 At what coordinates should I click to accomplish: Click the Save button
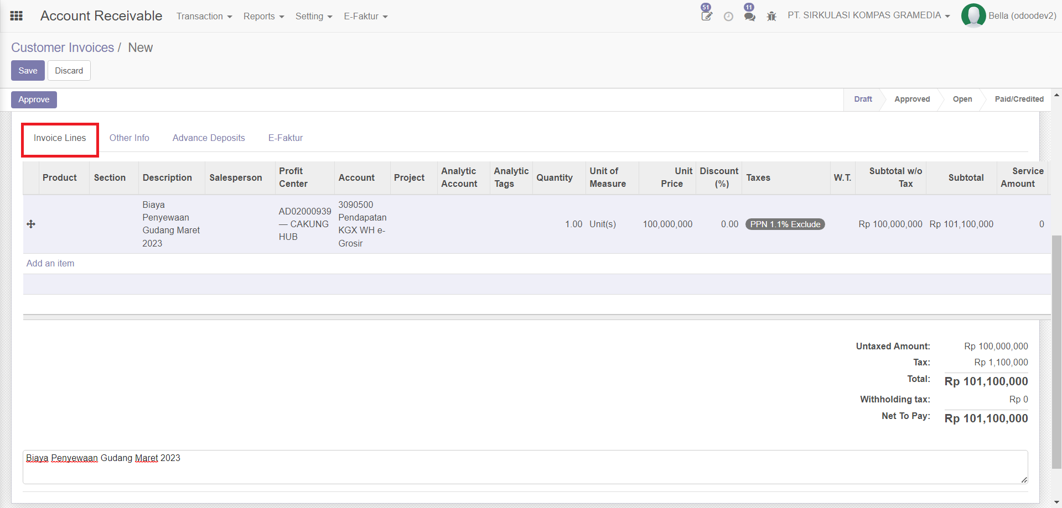coord(28,71)
